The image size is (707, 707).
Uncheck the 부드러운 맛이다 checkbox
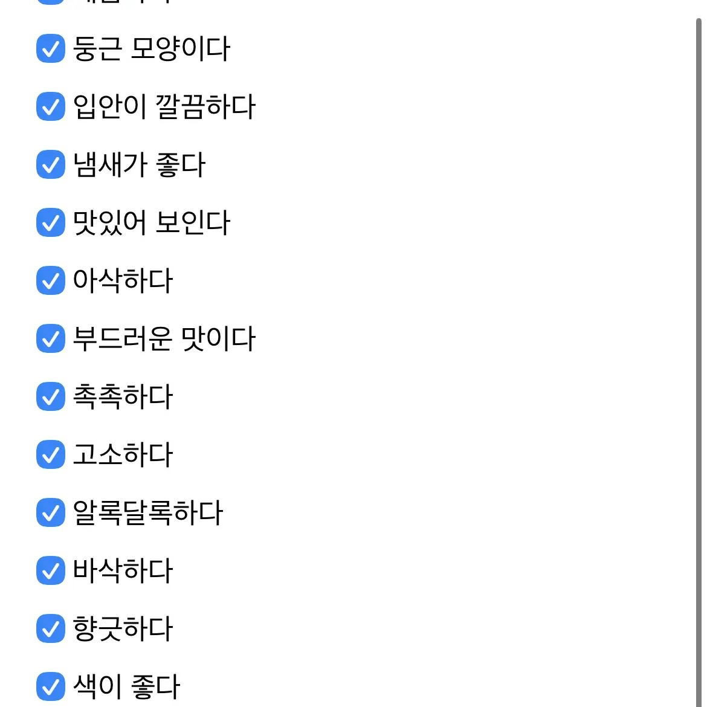(x=50, y=338)
